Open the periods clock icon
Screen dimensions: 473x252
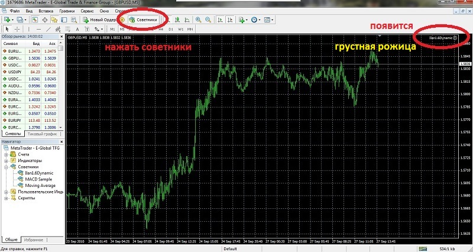point(254,20)
